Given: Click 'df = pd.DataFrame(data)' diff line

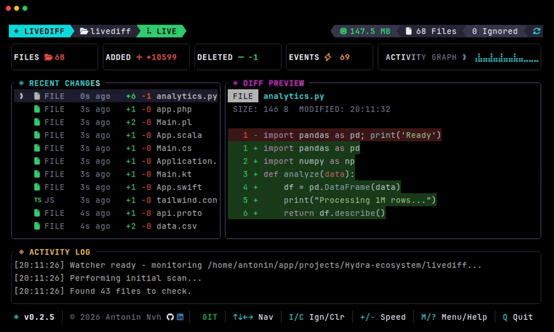Looking at the screenshot, I should 314,187.
